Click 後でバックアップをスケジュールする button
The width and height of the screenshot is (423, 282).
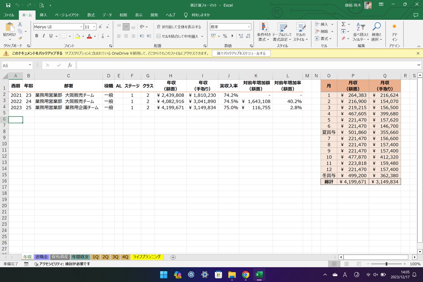pyautogui.click(x=241, y=53)
